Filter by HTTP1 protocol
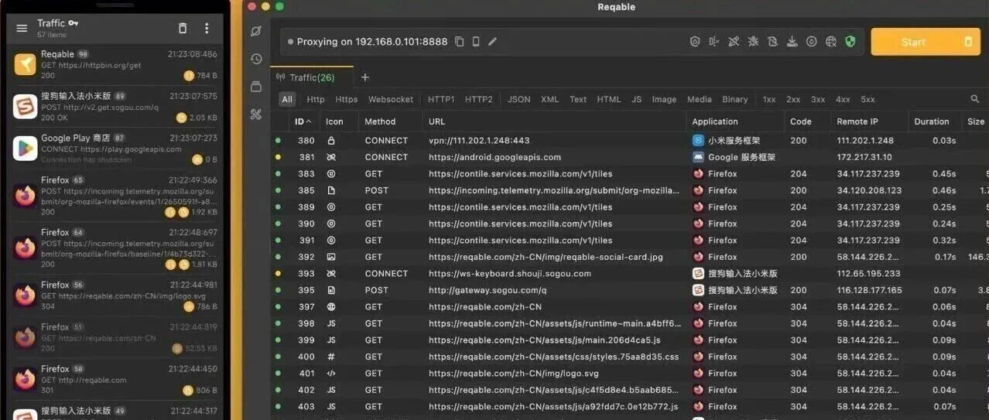 pyautogui.click(x=441, y=99)
